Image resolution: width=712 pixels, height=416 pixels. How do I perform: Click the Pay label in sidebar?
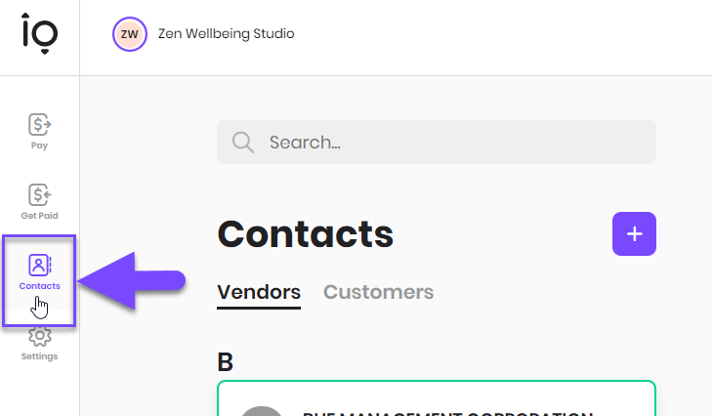coord(39,146)
